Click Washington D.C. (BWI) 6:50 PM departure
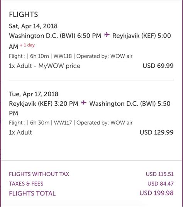 [55, 36]
